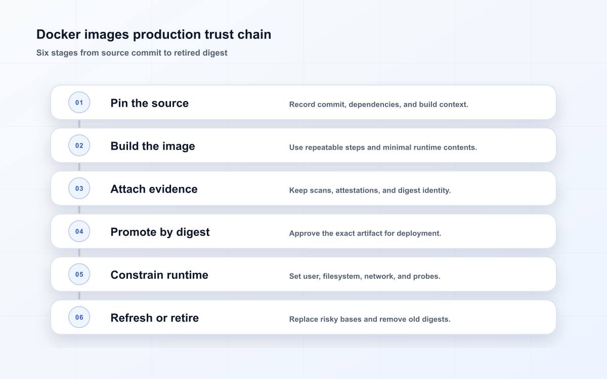This screenshot has width=607, height=379.
Task: Click the 05 step circle icon
Action: (x=79, y=274)
